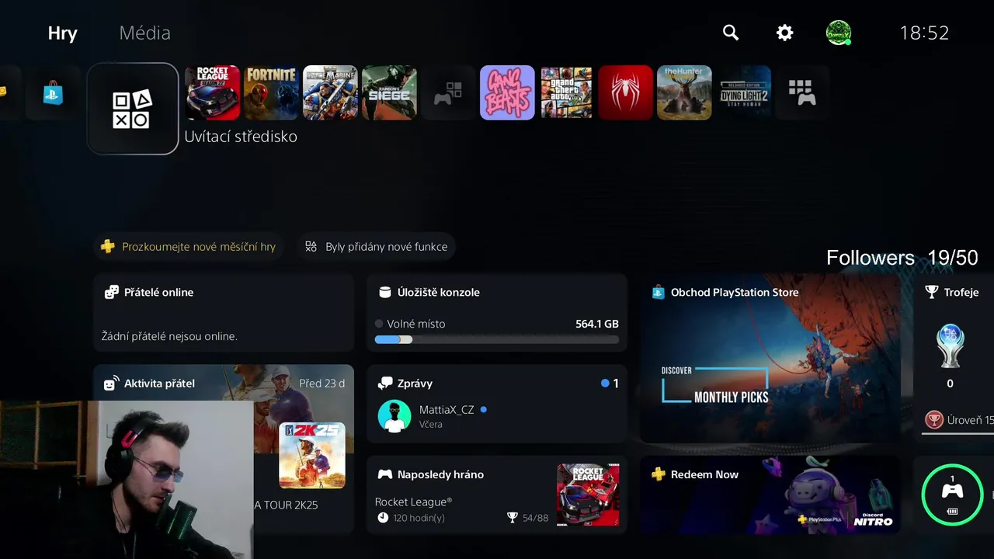Click the 54/88 trophy count icon
Viewport: 994px width, 559px height.
click(x=513, y=518)
